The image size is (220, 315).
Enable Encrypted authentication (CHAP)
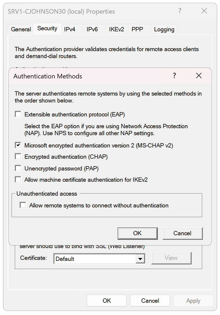click(18, 156)
